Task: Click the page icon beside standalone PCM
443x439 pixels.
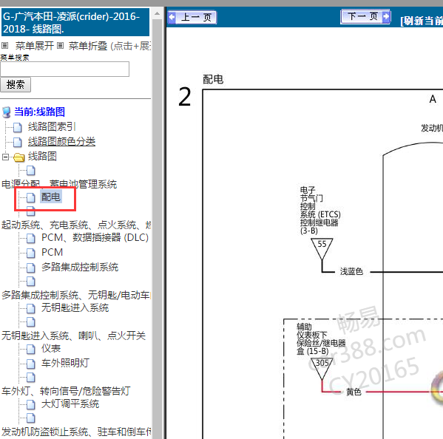Action: tap(31, 253)
